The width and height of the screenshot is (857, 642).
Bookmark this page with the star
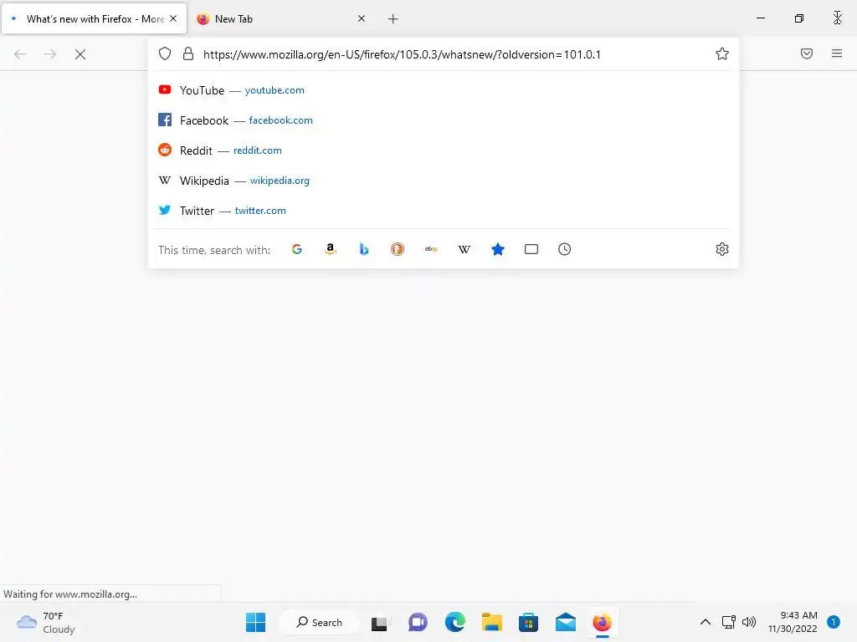pyautogui.click(x=722, y=53)
